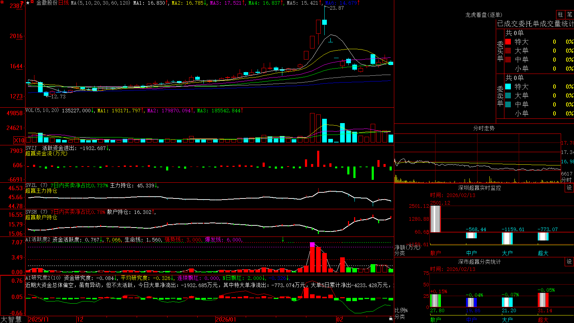The height and width of the screenshot is (323, 574).
Task: Switch to 柱 bar view
Action: (x=560, y=15)
